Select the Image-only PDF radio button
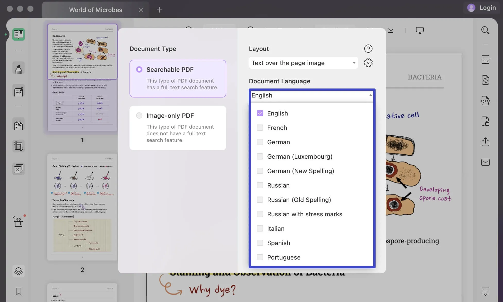This screenshot has width=503, height=302. [139, 115]
